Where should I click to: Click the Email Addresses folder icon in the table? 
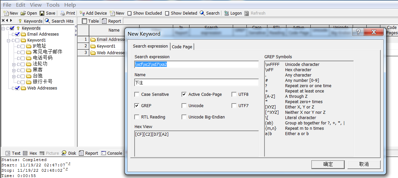[93, 40]
